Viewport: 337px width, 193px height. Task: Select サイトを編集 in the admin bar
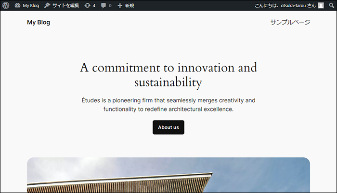65,5
